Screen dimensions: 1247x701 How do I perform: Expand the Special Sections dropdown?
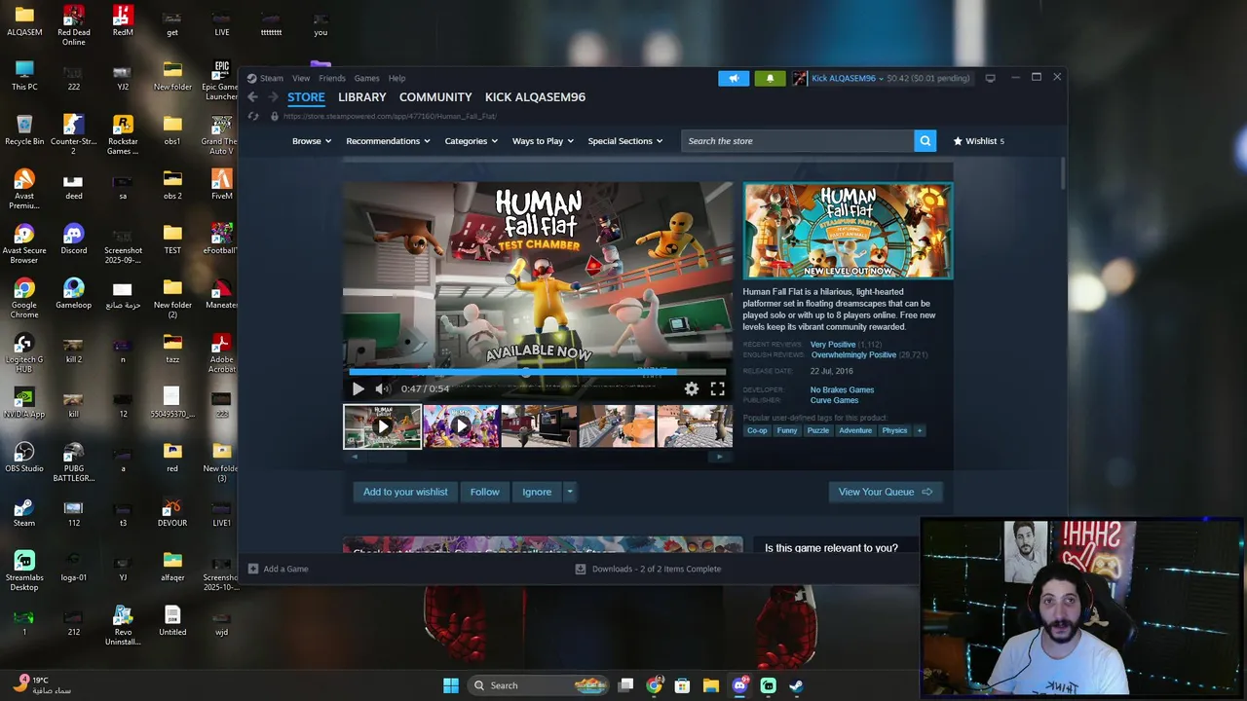[625, 141]
